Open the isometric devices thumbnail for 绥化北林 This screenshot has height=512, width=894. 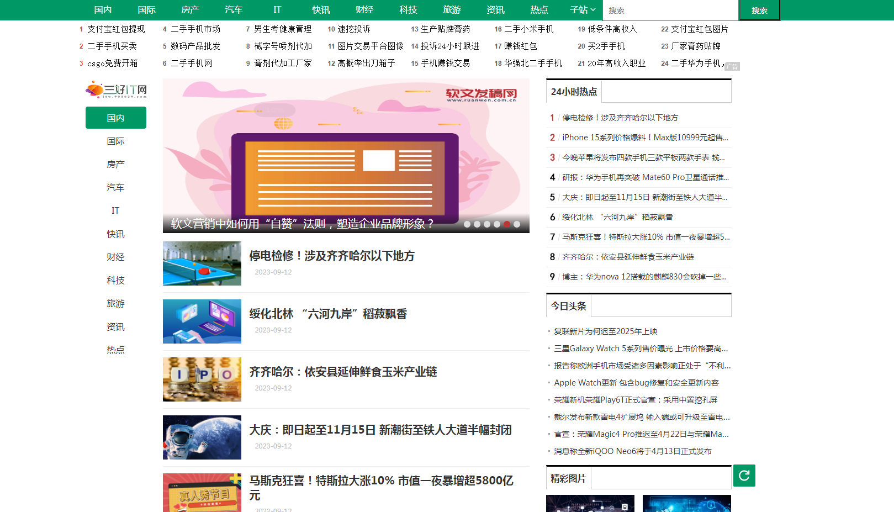(202, 321)
